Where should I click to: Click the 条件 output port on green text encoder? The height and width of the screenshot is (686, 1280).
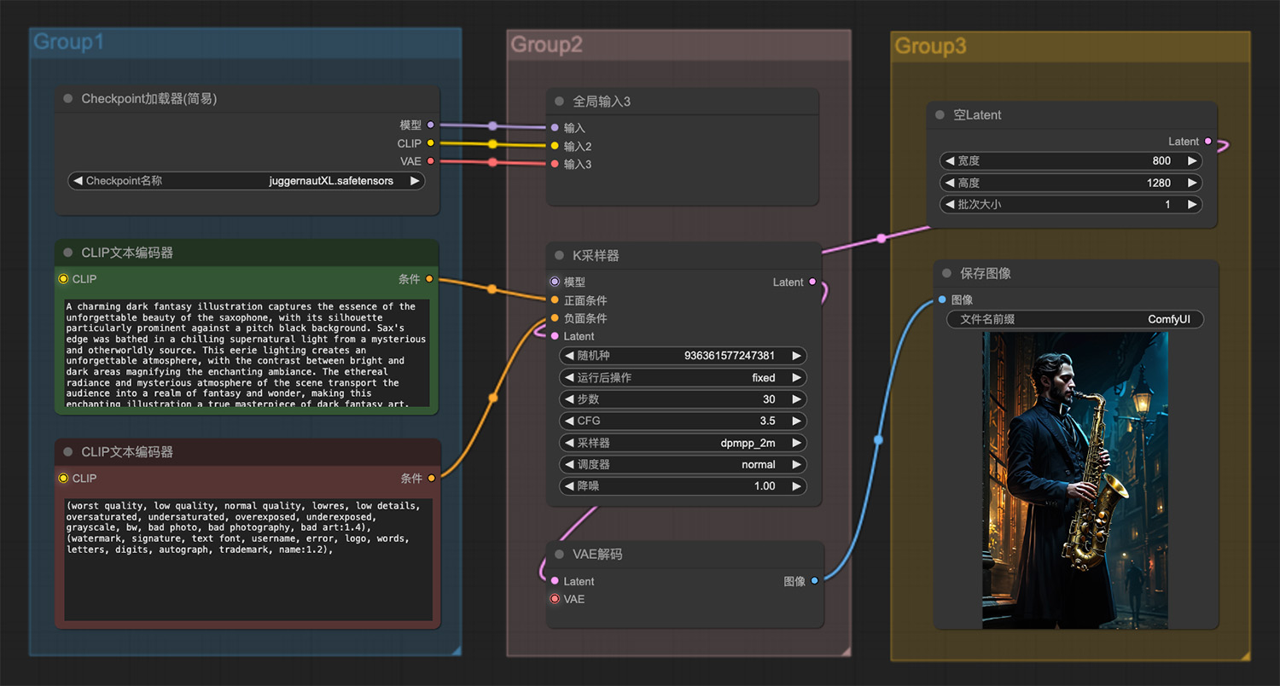429,279
